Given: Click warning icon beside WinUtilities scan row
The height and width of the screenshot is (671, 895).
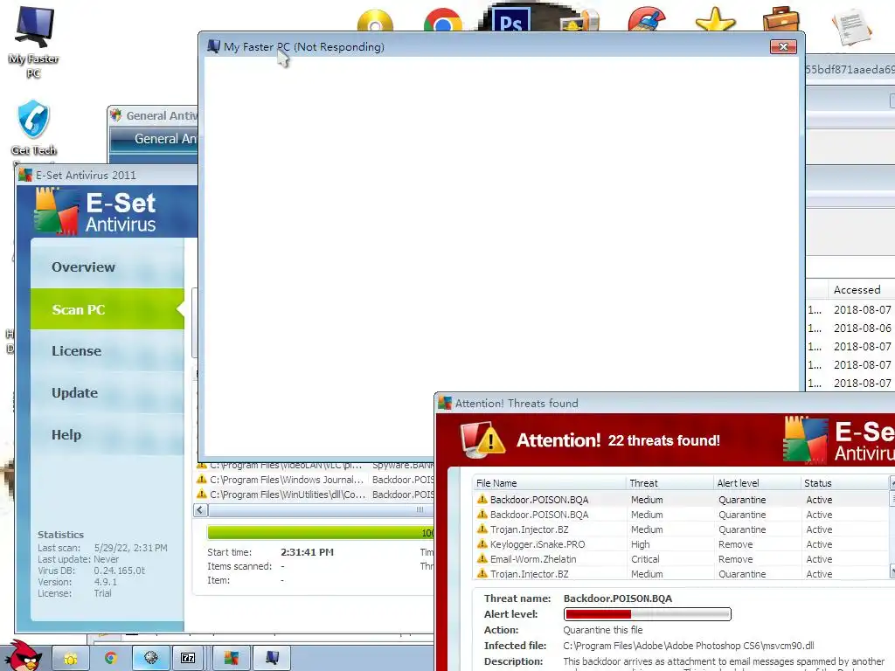Looking at the screenshot, I should (x=202, y=495).
